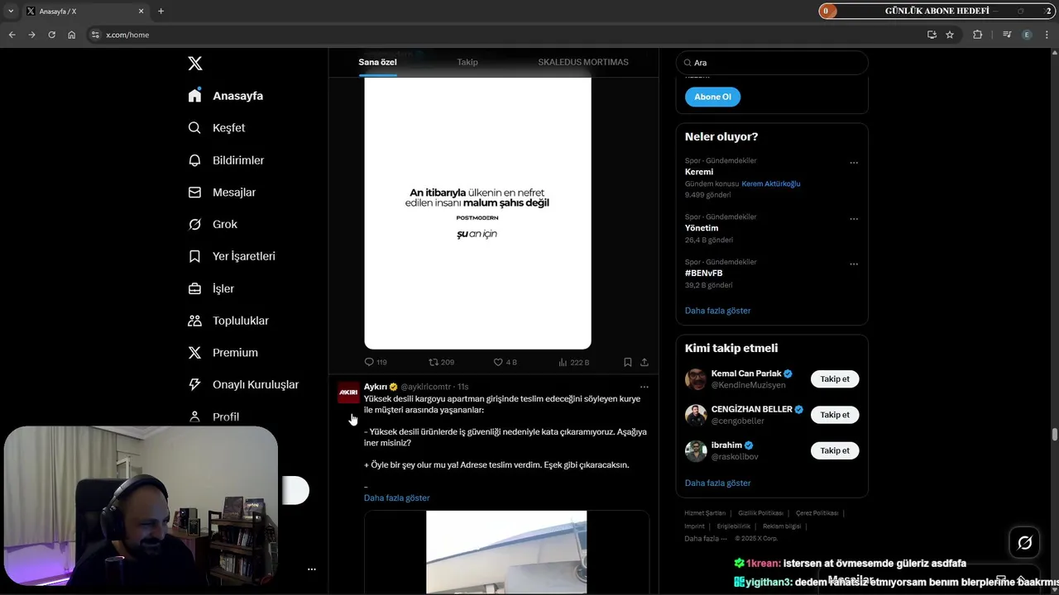Expand Aykırı post with Daha fazla göster
Screen dimensions: 1059x595
(x=396, y=497)
